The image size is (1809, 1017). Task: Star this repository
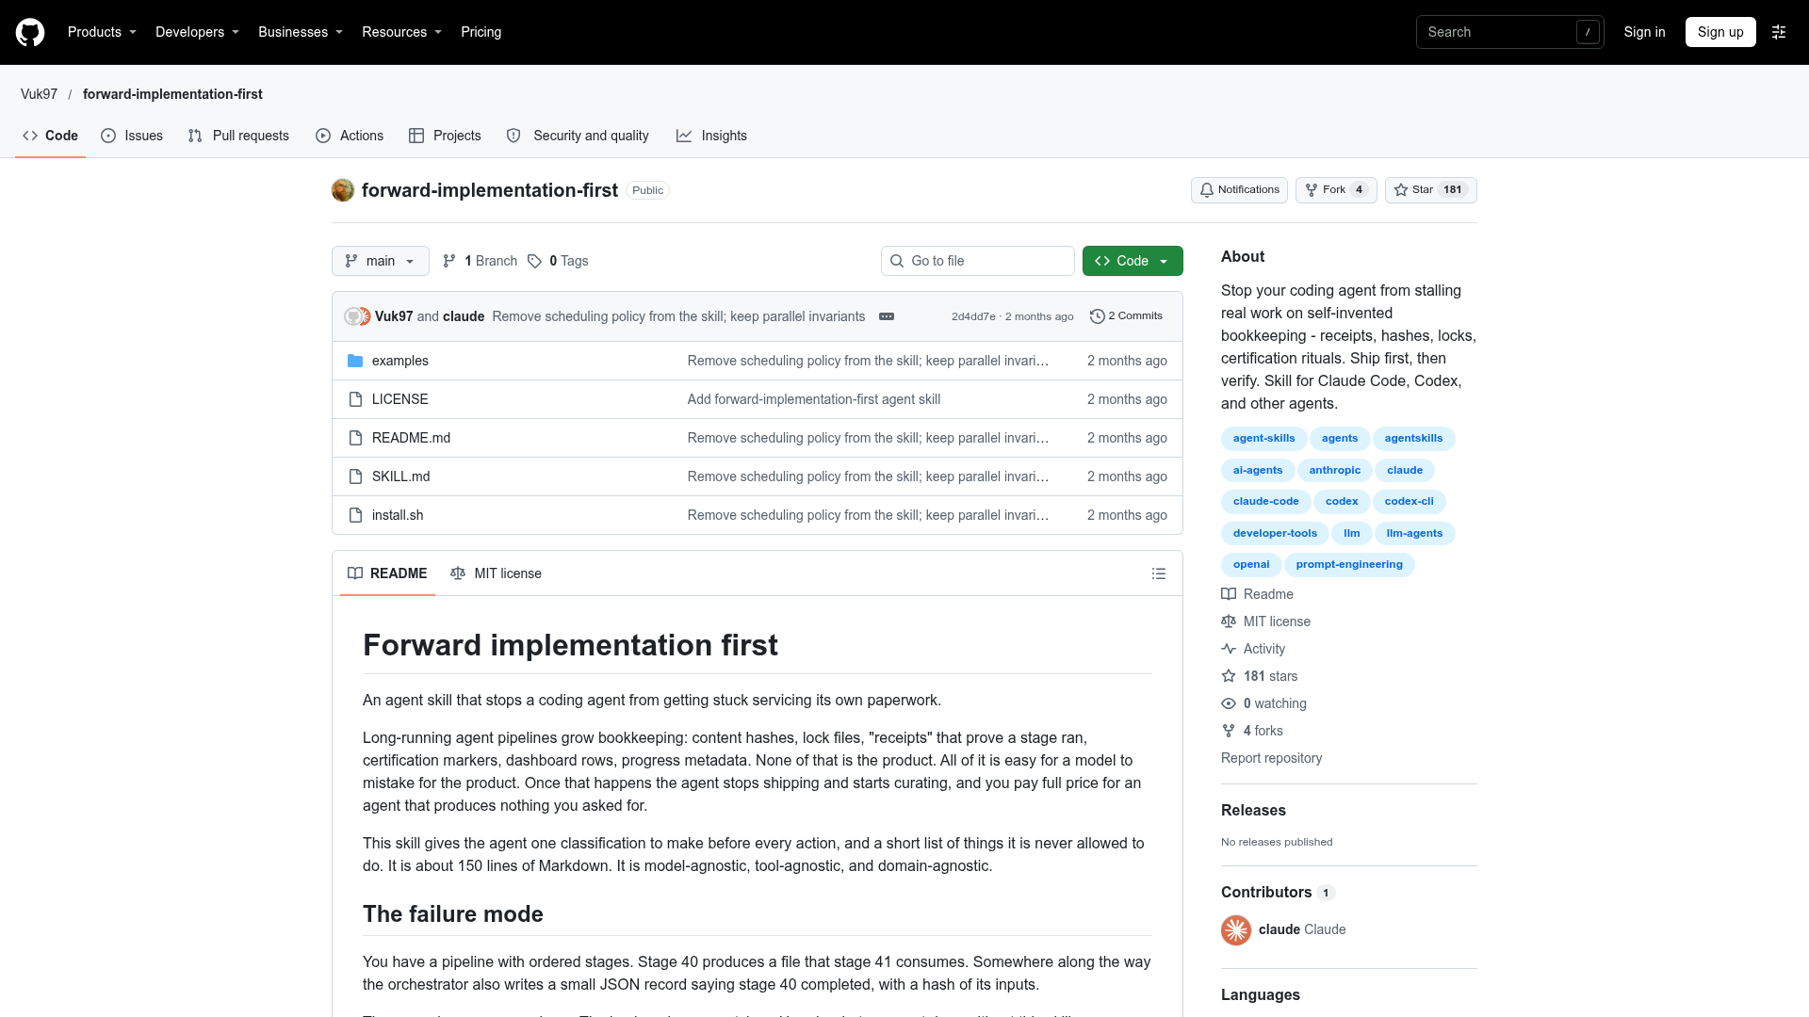[1430, 190]
